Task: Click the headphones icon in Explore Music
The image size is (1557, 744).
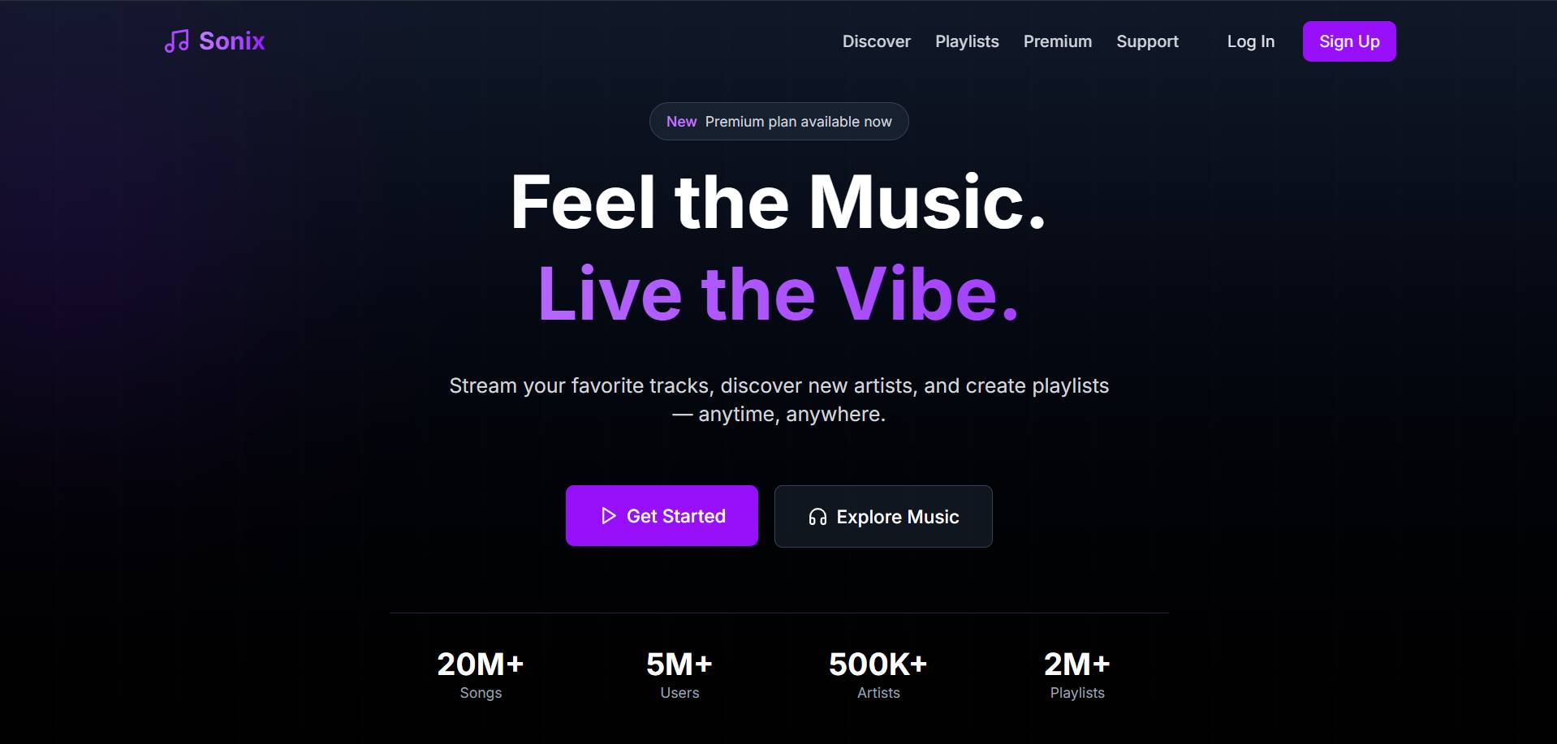Action: click(x=817, y=517)
